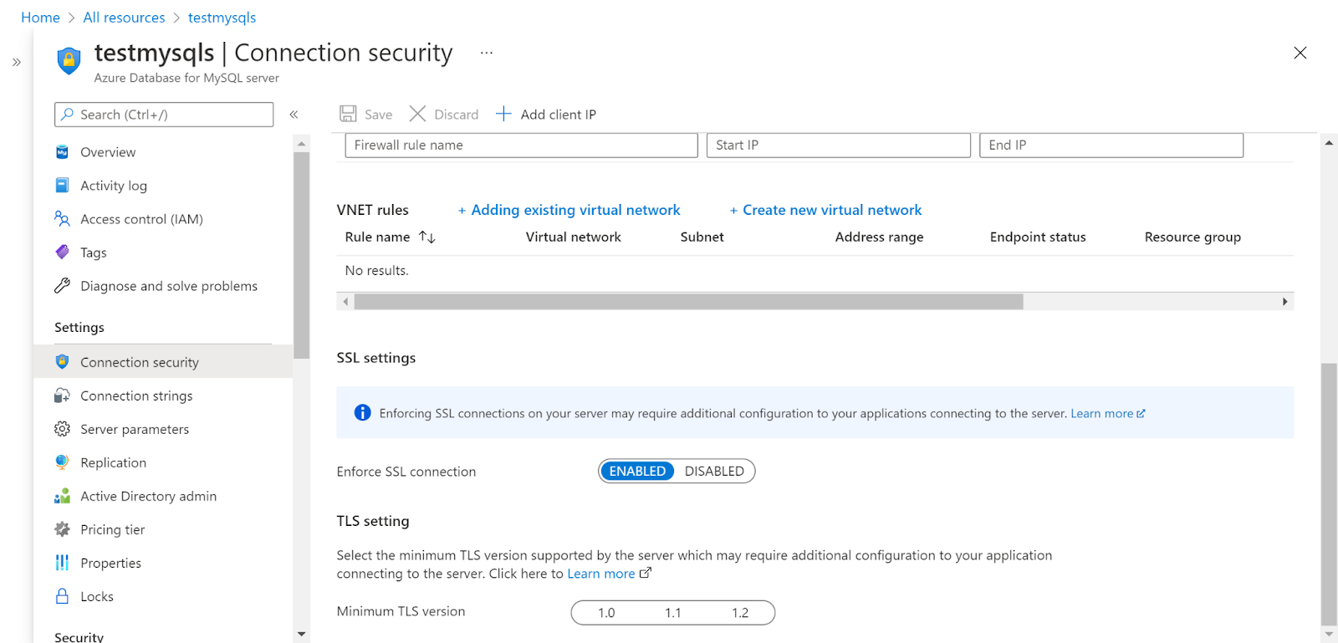The image size is (1338, 643).
Task: Click the VNET rules horizontal scrollbar
Action: point(687,301)
